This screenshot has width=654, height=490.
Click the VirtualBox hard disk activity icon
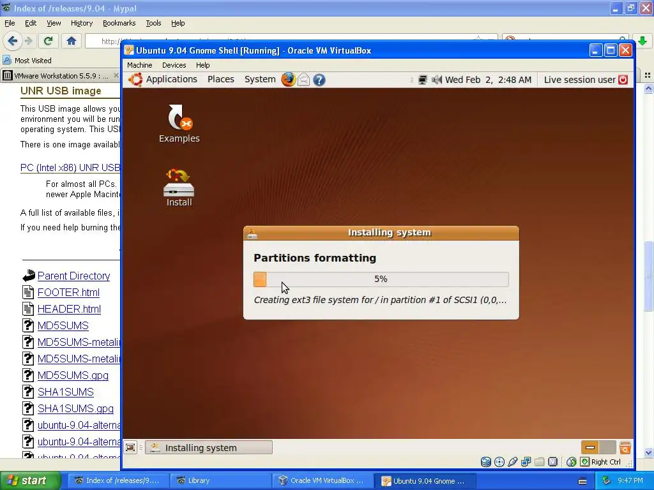pyautogui.click(x=485, y=462)
